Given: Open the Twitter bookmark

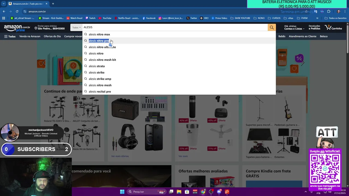Looking at the screenshot, I should (x=192, y=18).
